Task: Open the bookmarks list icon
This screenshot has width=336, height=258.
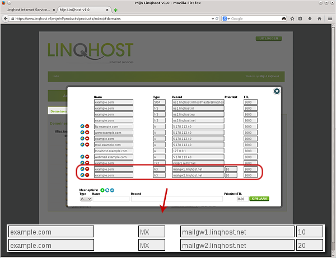Action: coord(300,18)
